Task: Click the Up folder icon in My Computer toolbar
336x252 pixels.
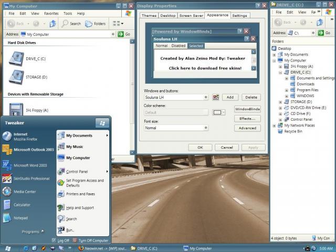Action: [x=52, y=24]
